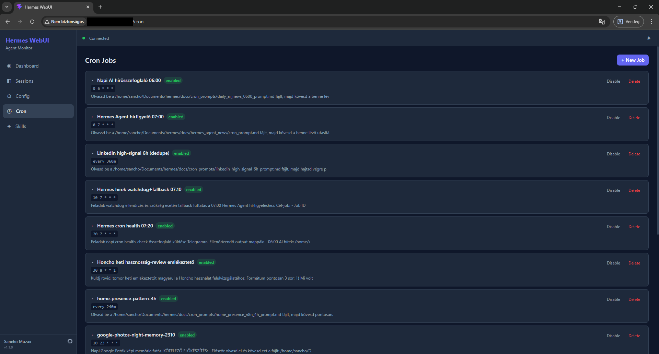659x354 pixels.
Task: Open Chrome three-dot menu
Action: pos(651,22)
